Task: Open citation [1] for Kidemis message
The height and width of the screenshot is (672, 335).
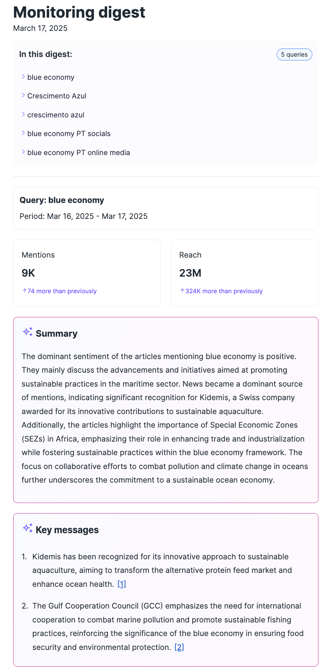Action: tap(122, 584)
